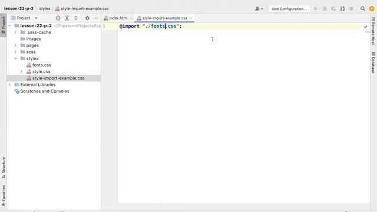Click the @import keyword in editor
Viewport: 377px width, 212px height.
click(x=130, y=26)
